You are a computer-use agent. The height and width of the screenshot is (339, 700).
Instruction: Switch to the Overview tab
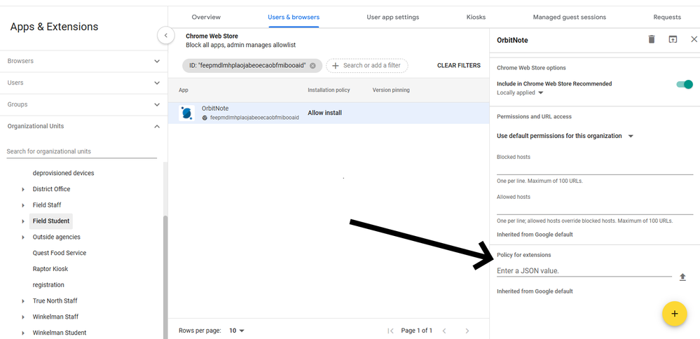coord(206,18)
